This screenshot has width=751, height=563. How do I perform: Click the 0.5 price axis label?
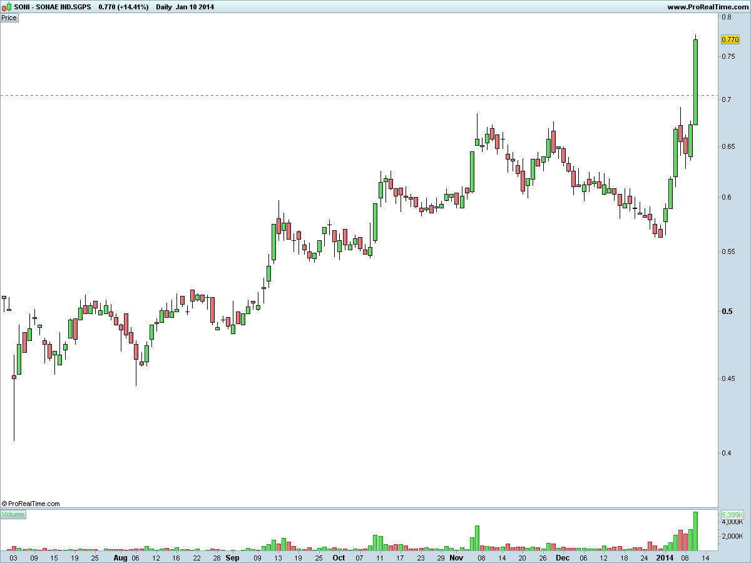pos(726,312)
